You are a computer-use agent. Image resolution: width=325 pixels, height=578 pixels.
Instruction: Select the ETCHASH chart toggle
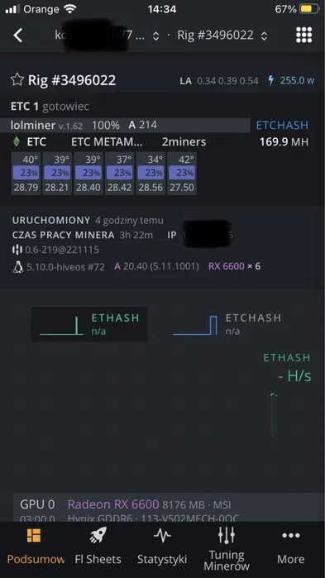pos(227,324)
